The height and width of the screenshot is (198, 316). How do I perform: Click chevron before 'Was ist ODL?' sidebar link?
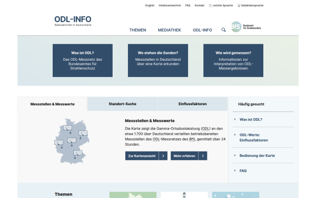pyautogui.click(x=235, y=119)
